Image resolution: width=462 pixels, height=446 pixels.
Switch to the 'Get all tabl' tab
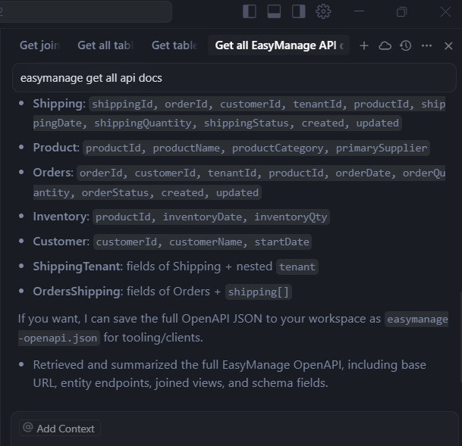point(105,45)
